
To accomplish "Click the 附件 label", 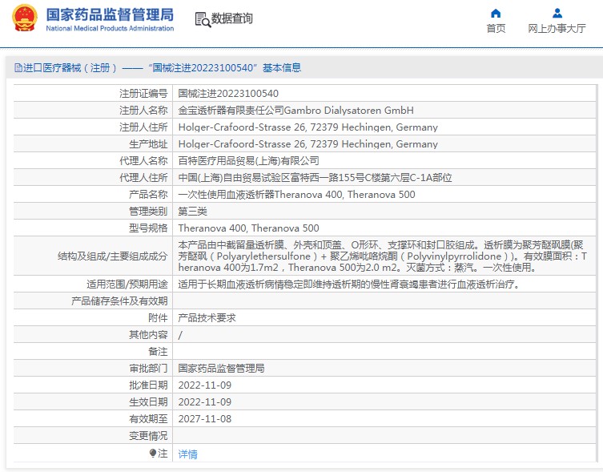I will [158, 318].
